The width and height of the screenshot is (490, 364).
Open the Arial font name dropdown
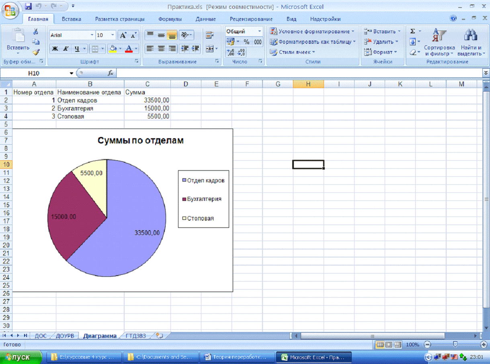coord(92,35)
